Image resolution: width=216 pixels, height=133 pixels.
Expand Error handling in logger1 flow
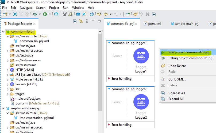109,79
